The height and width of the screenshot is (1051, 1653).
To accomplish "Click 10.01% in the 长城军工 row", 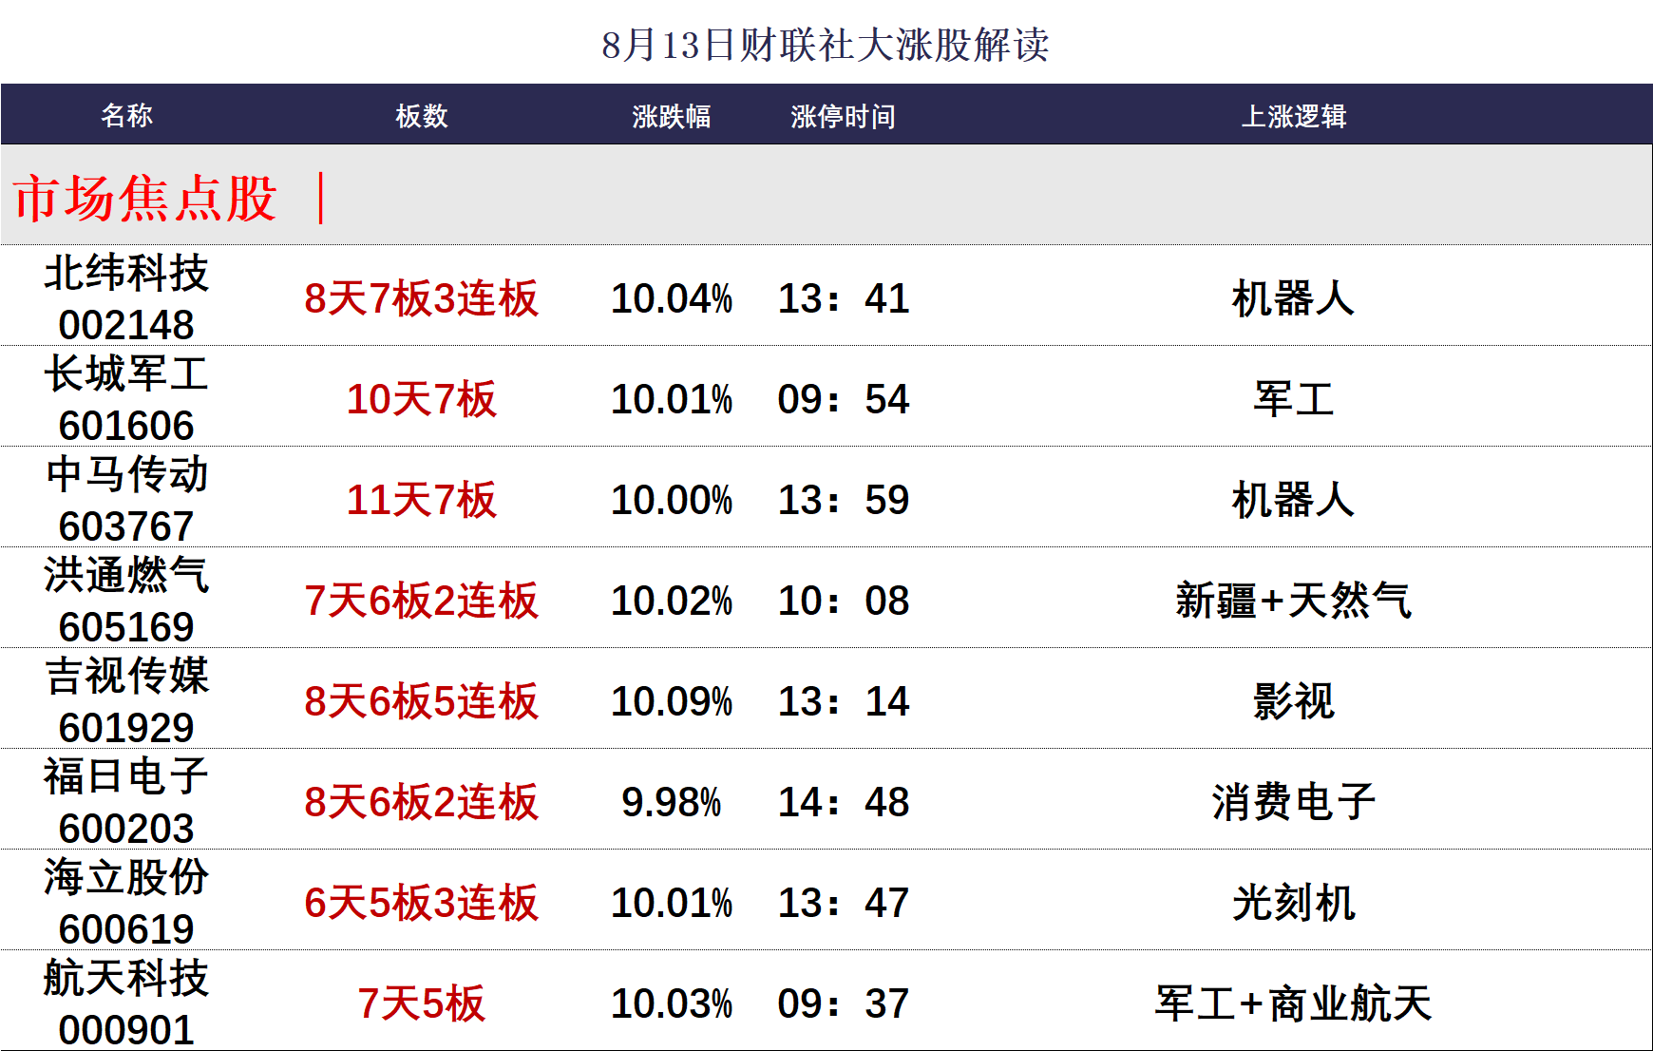I will pyautogui.click(x=672, y=399).
